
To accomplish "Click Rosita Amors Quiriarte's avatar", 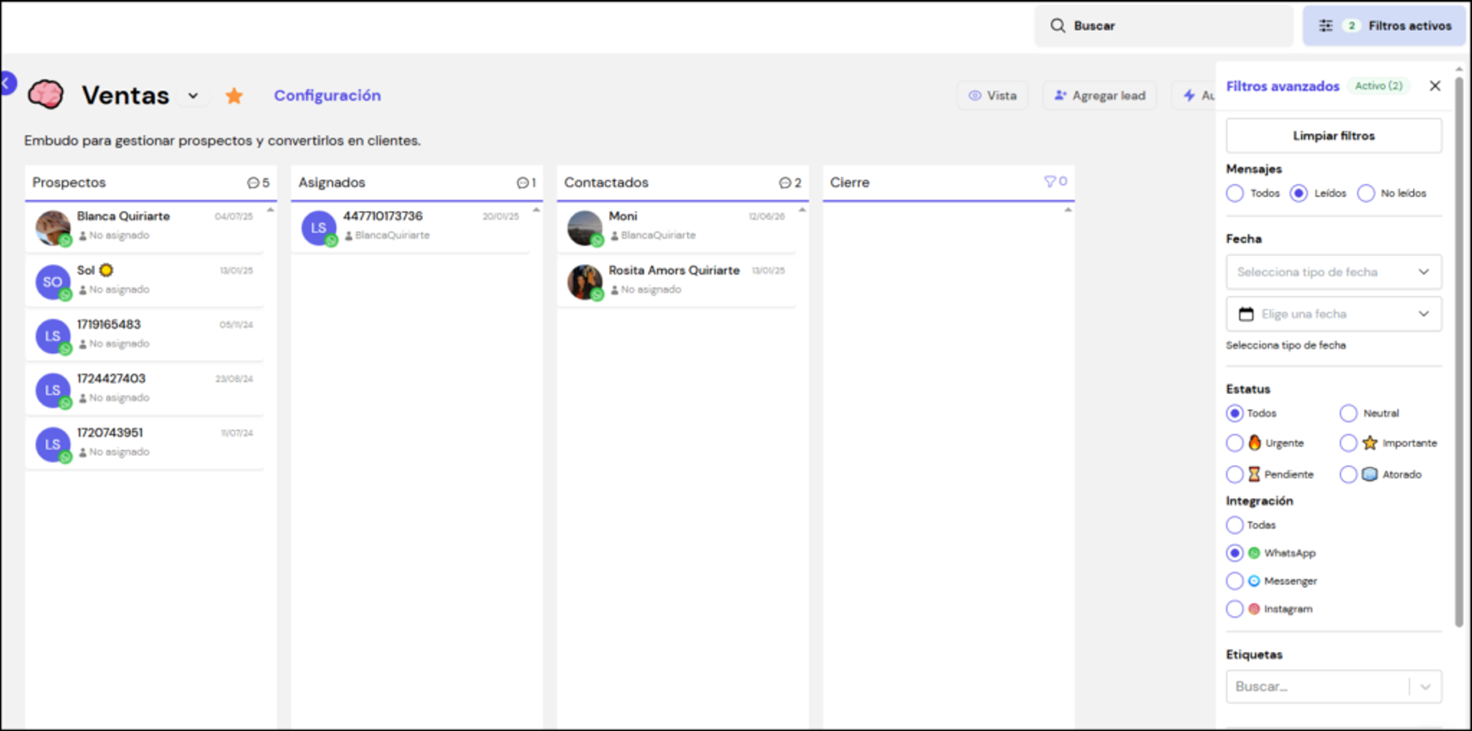I will coord(585,282).
